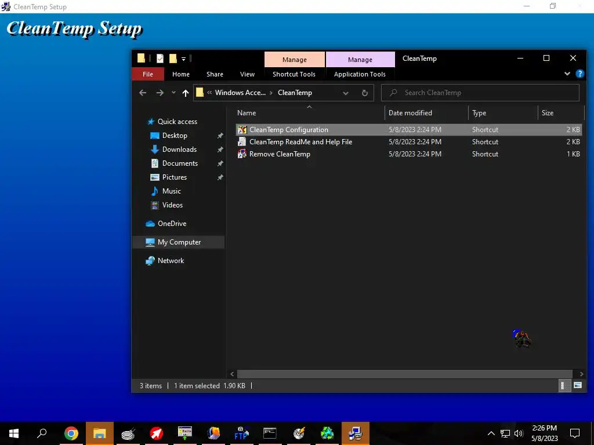594x445 pixels.
Task: Switch to Large icons view button
Action: click(578, 385)
